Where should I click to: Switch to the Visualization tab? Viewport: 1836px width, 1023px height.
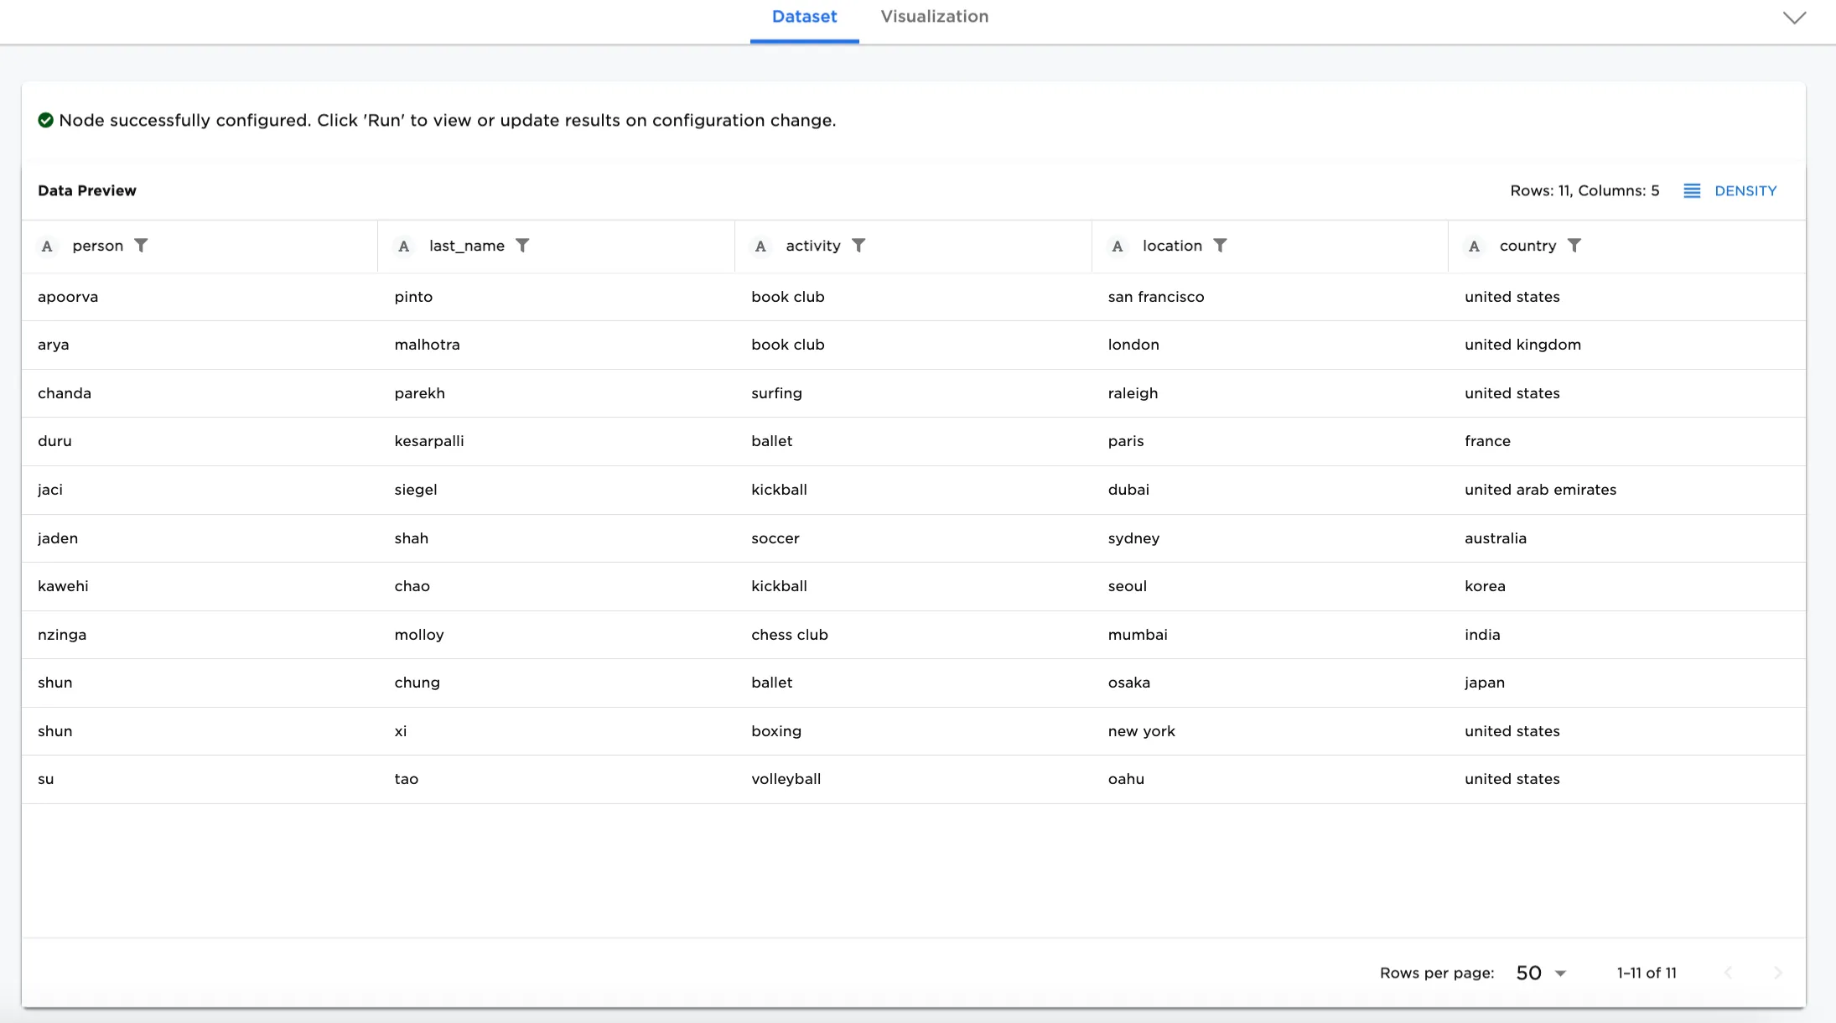pos(934,16)
